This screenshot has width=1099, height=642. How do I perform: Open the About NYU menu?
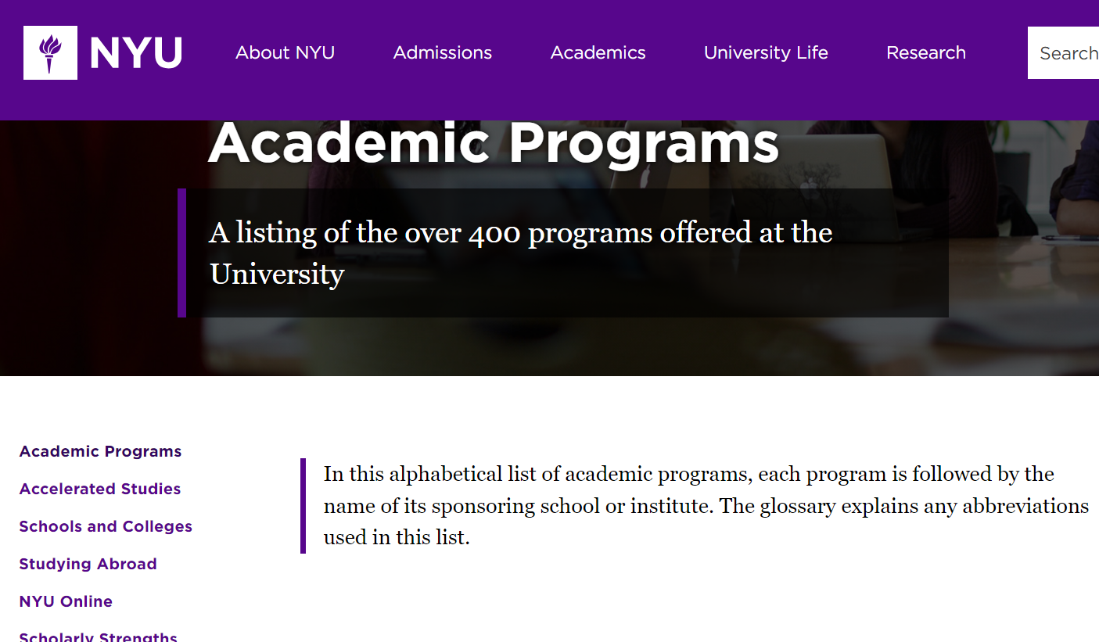point(285,52)
